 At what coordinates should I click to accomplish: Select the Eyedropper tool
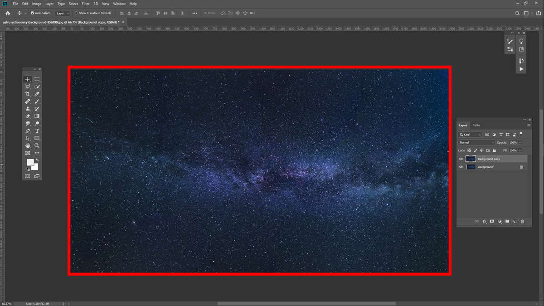(x=37, y=94)
